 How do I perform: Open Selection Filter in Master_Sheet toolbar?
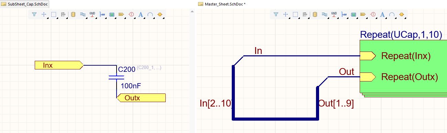click(276, 14)
